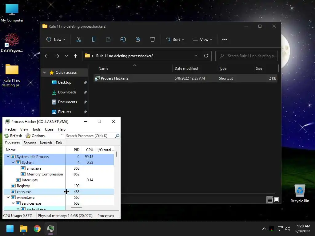Open the My Computer desktop icon

12,13
